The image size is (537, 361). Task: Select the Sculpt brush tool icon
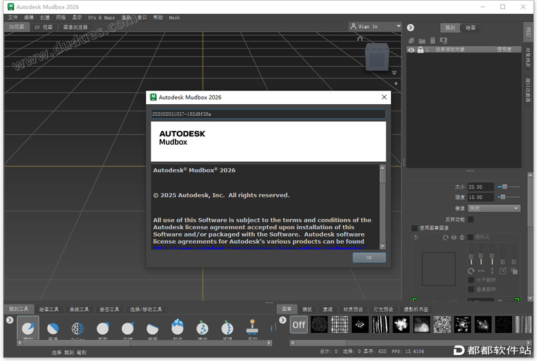[28, 328]
